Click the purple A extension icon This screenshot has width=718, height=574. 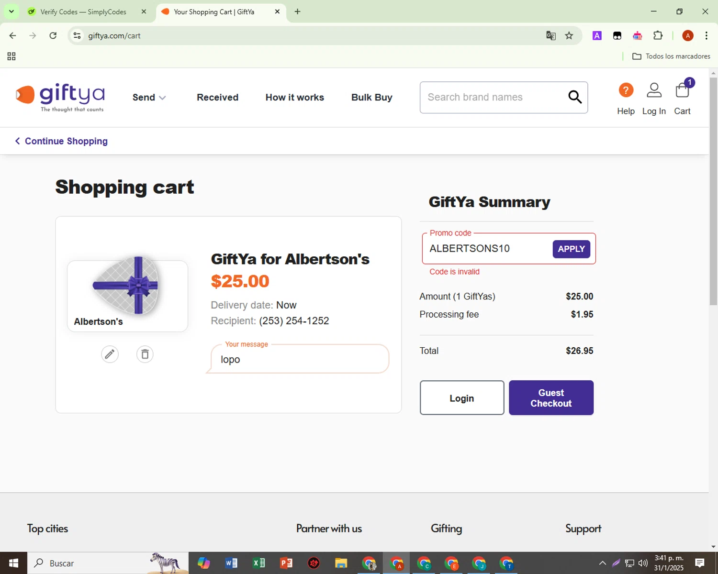597,35
